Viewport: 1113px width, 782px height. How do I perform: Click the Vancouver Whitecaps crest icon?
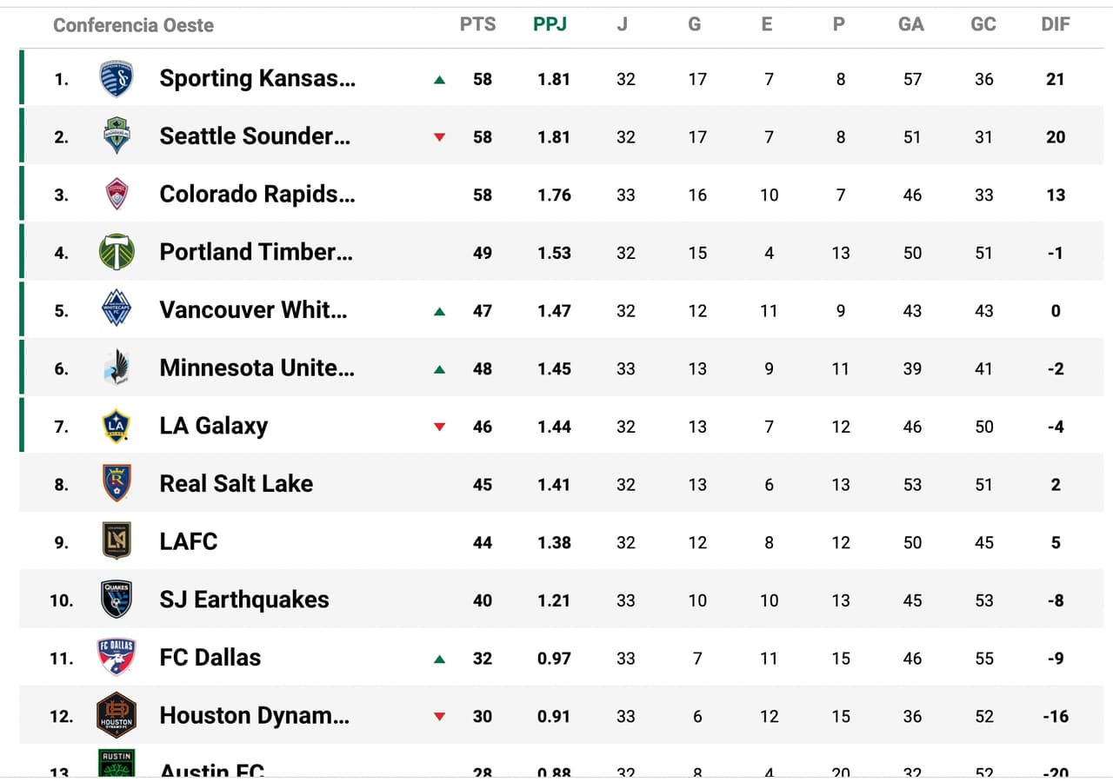tap(117, 310)
